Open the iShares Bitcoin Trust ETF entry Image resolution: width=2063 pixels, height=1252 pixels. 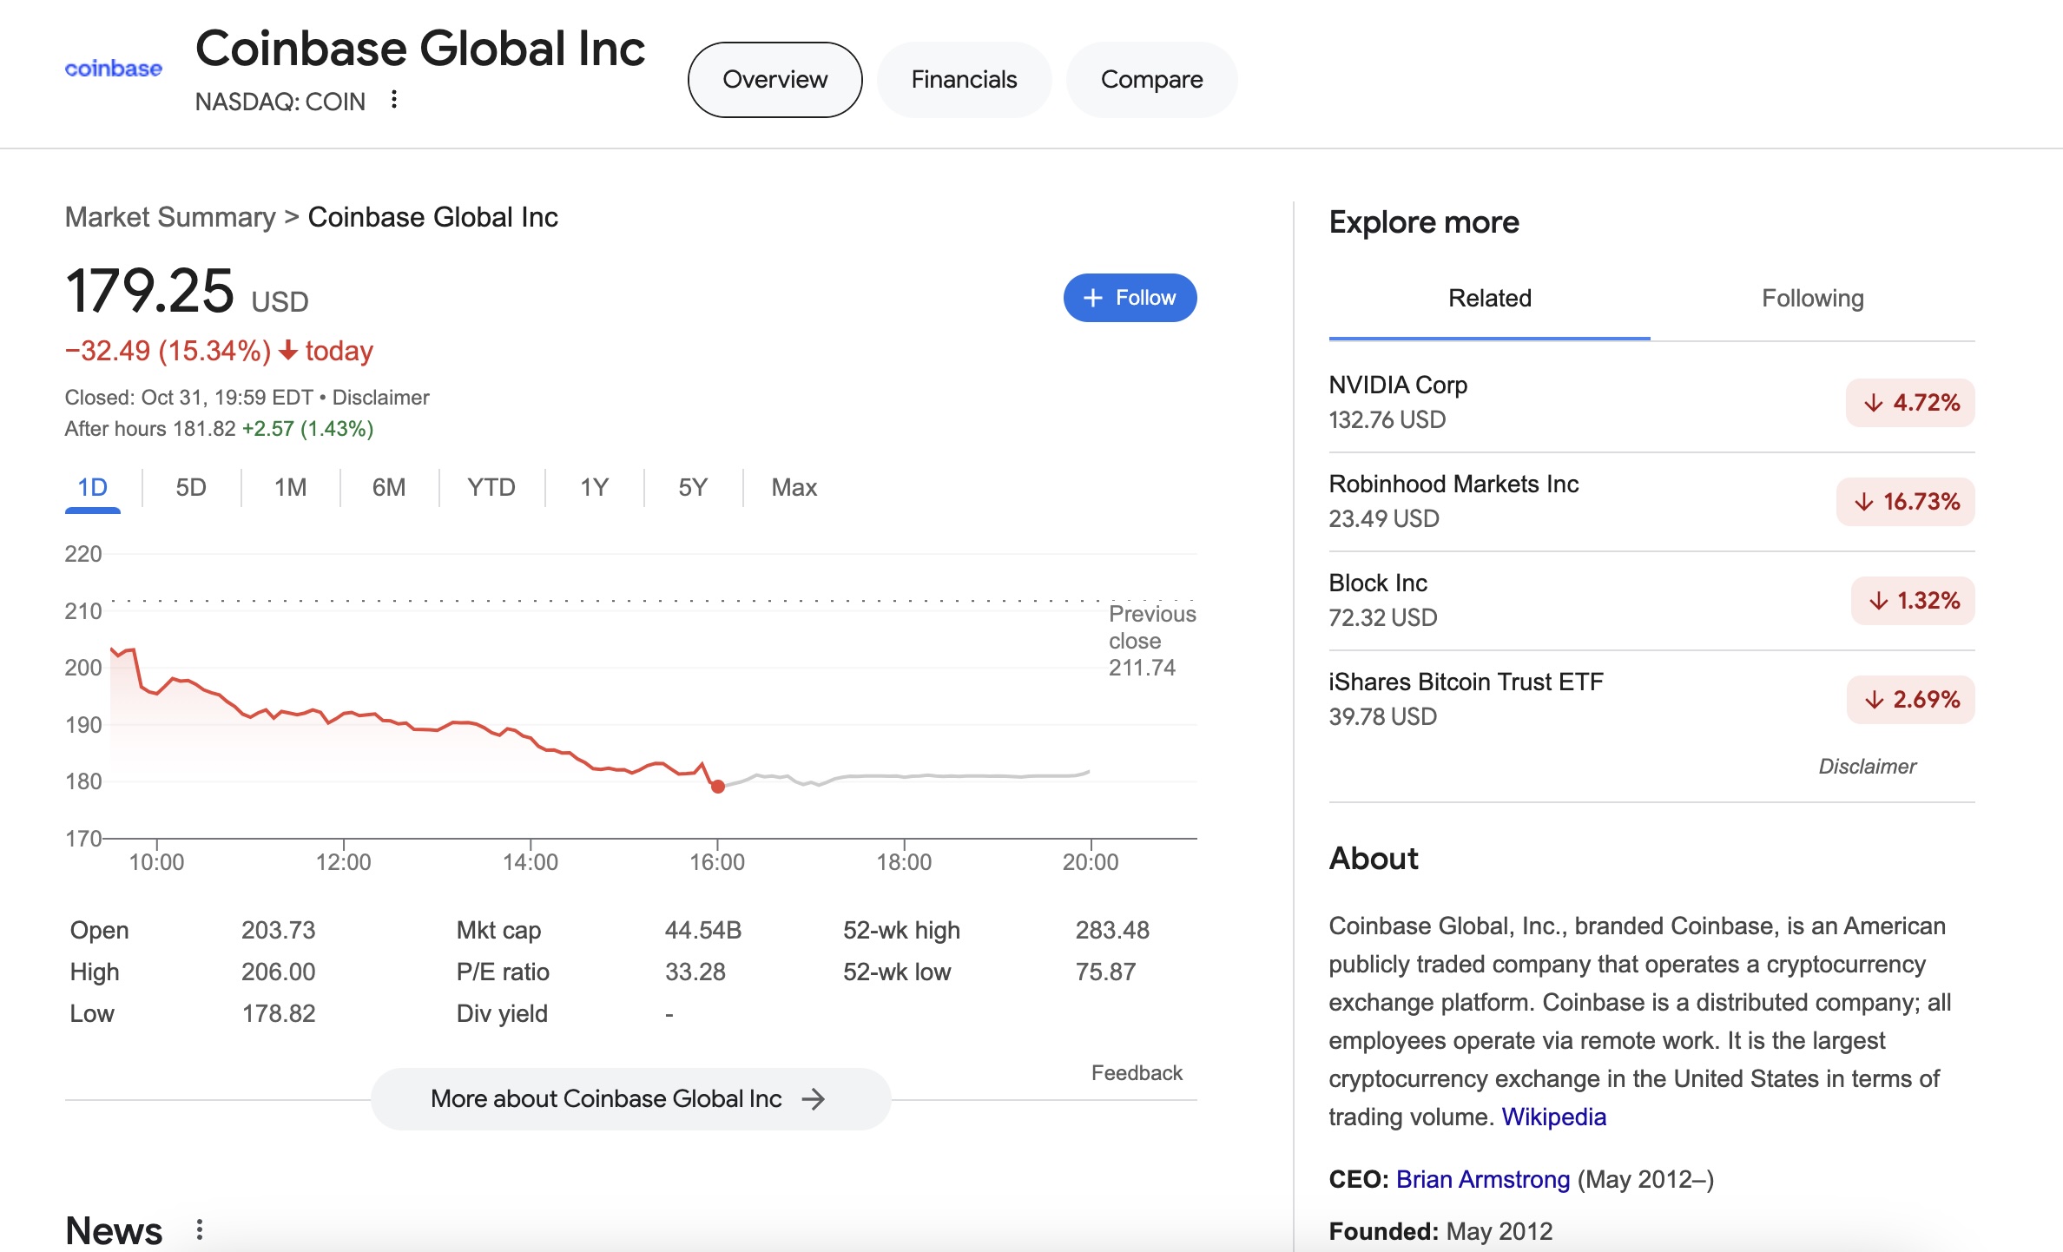[1651, 699]
